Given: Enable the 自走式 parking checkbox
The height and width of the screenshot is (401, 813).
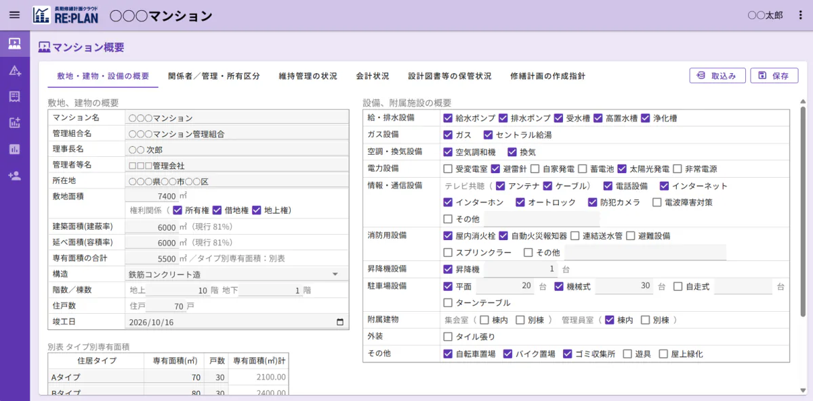Looking at the screenshot, I should 678,286.
